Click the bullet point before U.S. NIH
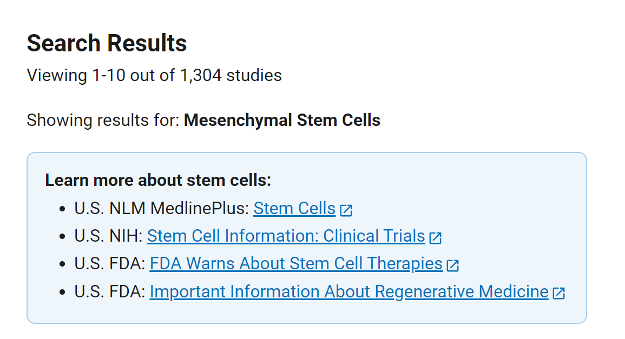 click(x=63, y=237)
